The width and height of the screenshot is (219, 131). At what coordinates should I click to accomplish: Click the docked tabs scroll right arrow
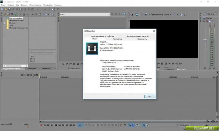point(55,69)
